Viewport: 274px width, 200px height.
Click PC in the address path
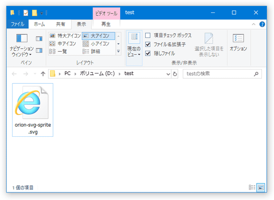click(67, 73)
